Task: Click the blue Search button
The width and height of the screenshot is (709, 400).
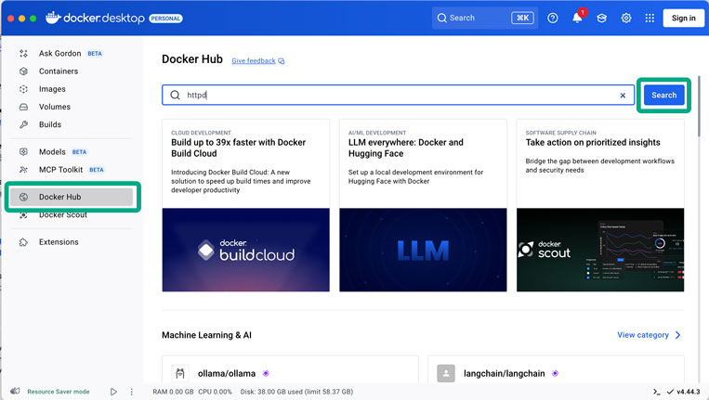Action: tap(663, 96)
